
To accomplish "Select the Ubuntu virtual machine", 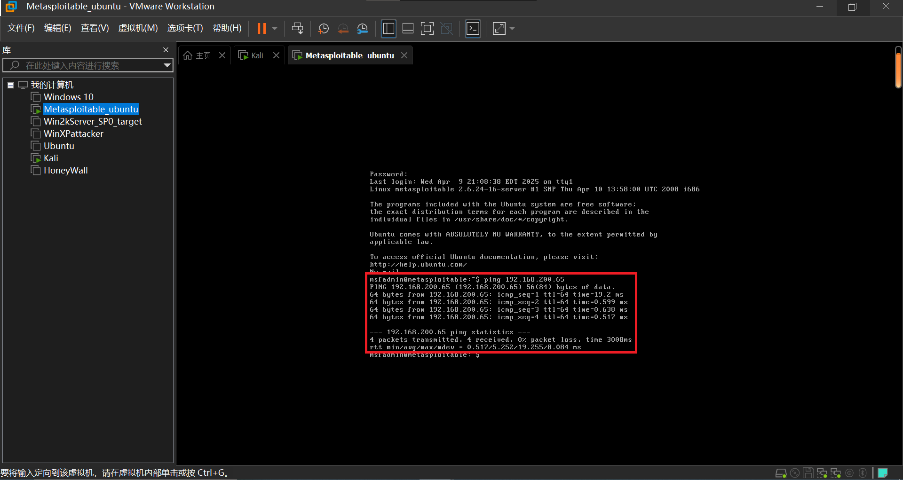I will click(x=59, y=146).
